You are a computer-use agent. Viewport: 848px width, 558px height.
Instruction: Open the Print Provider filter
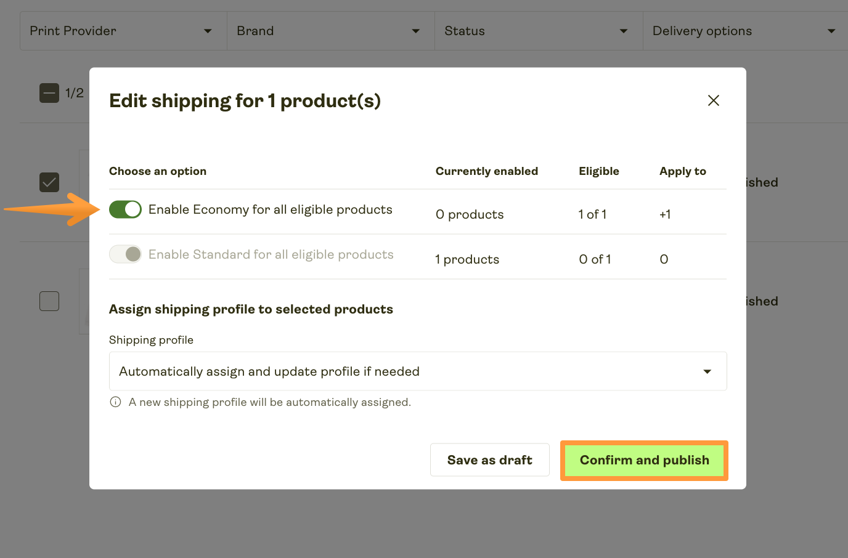click(x=122, y=30)
